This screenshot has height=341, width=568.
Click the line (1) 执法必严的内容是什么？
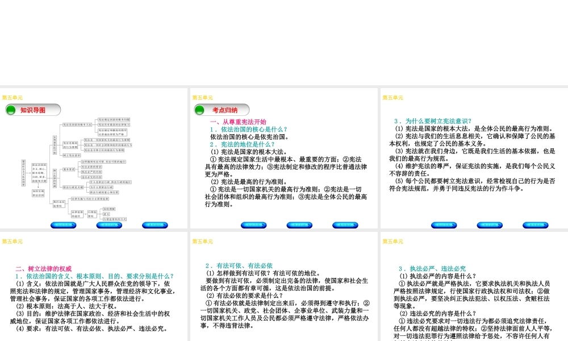(438, 276)
